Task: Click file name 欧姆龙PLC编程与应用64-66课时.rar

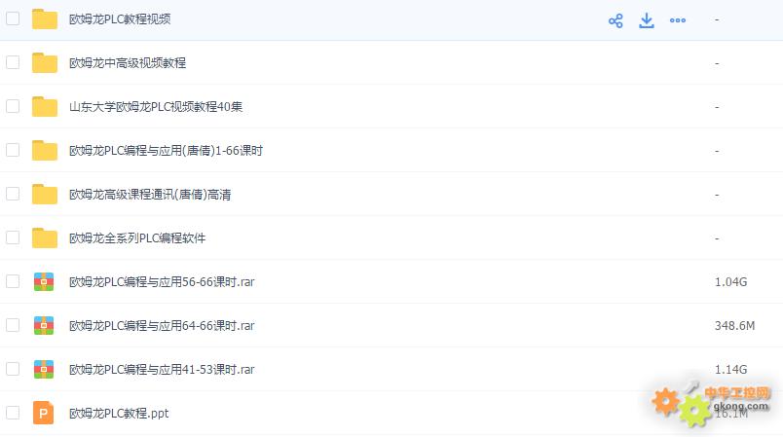Action: coord(162,326)
